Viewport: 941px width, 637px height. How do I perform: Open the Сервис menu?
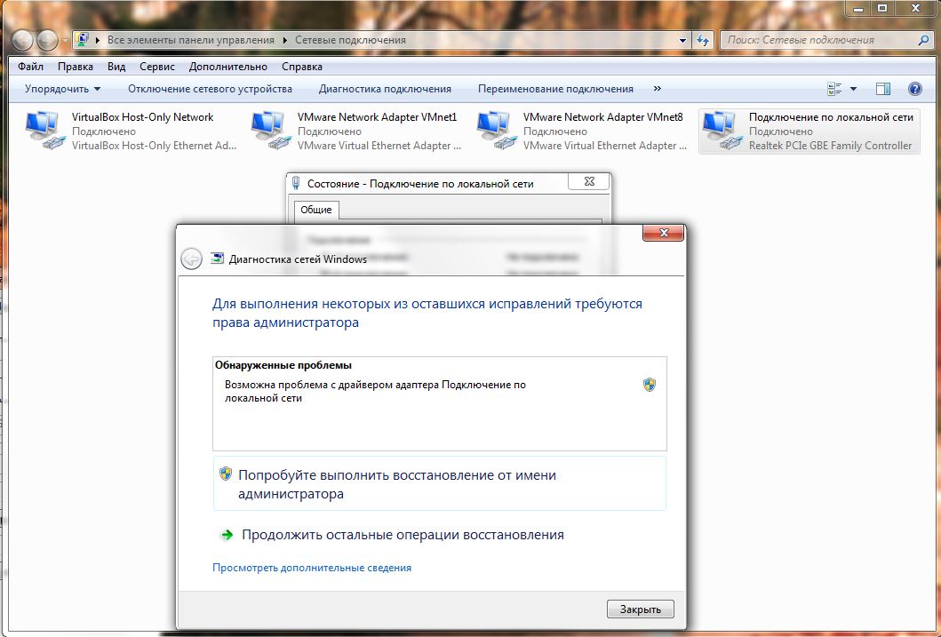[x=157, y=67]
